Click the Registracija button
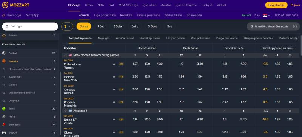Viewport: 302px width, 137px height. (x=276, y=5)
